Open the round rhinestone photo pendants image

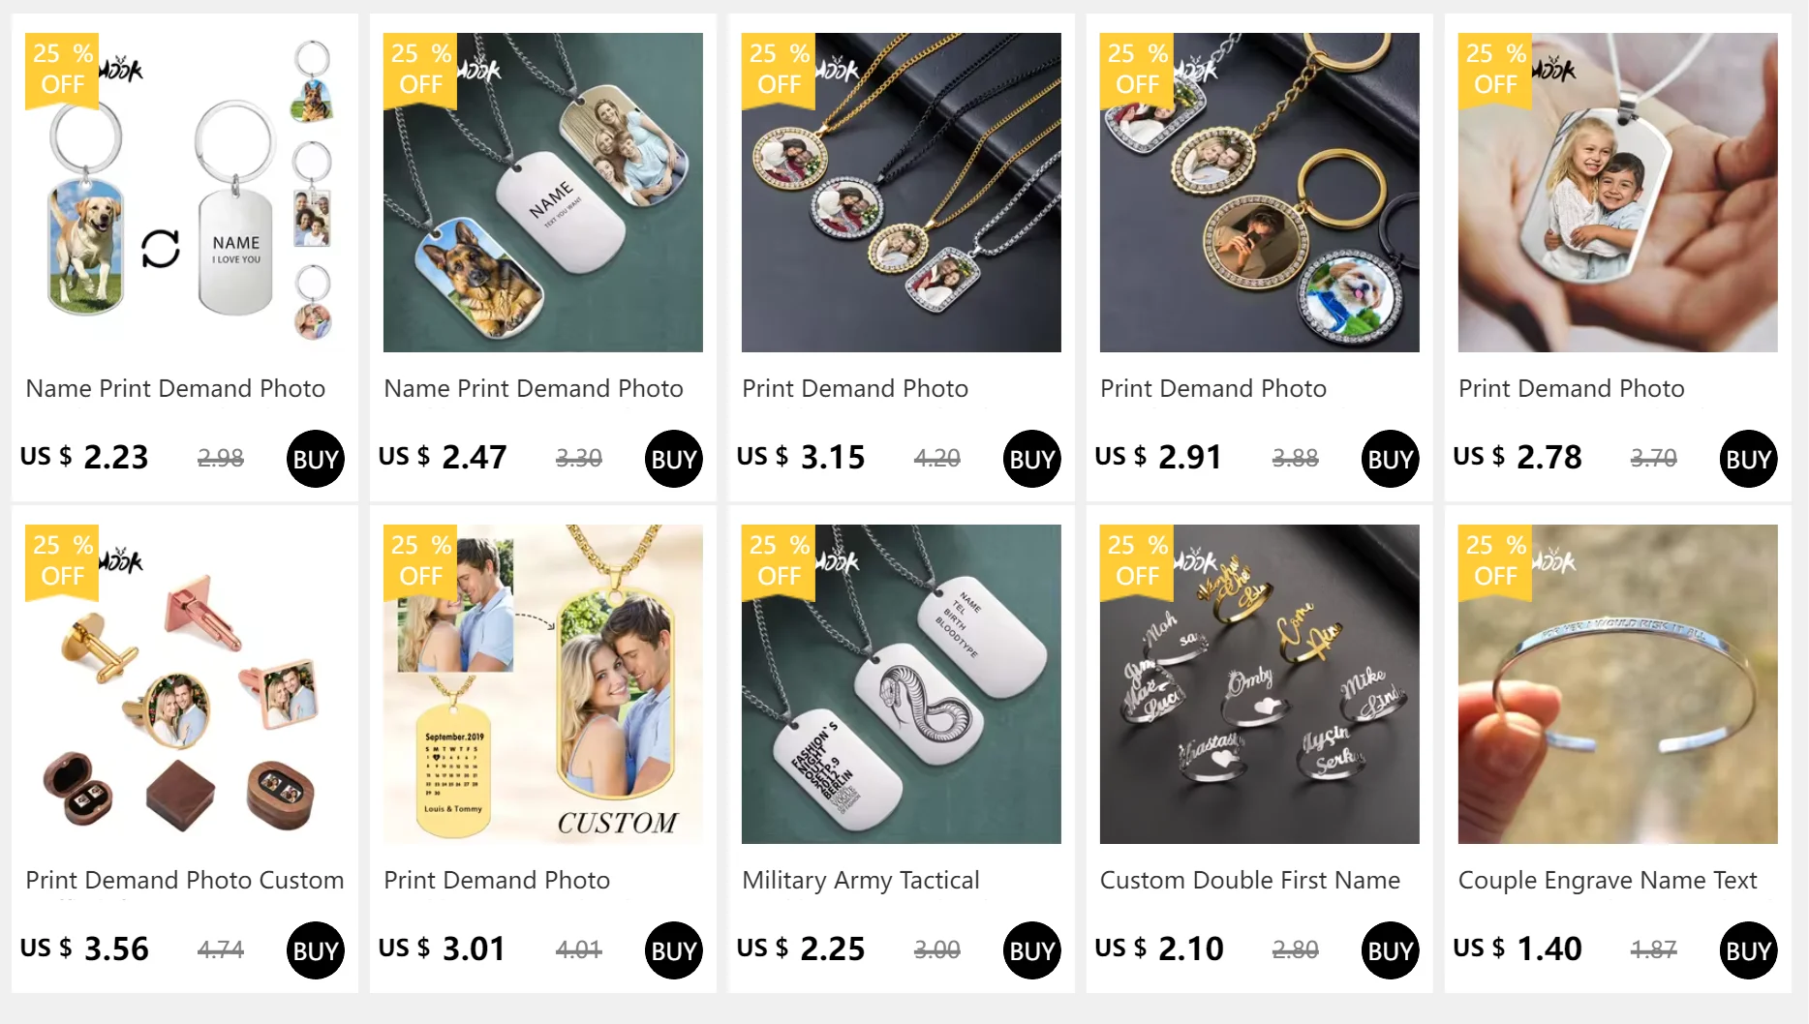pyautogui.click(x=902, y=193)
